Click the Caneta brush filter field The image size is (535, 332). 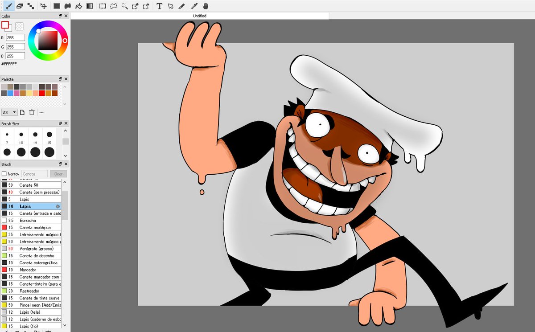click(x=34, y=174)
